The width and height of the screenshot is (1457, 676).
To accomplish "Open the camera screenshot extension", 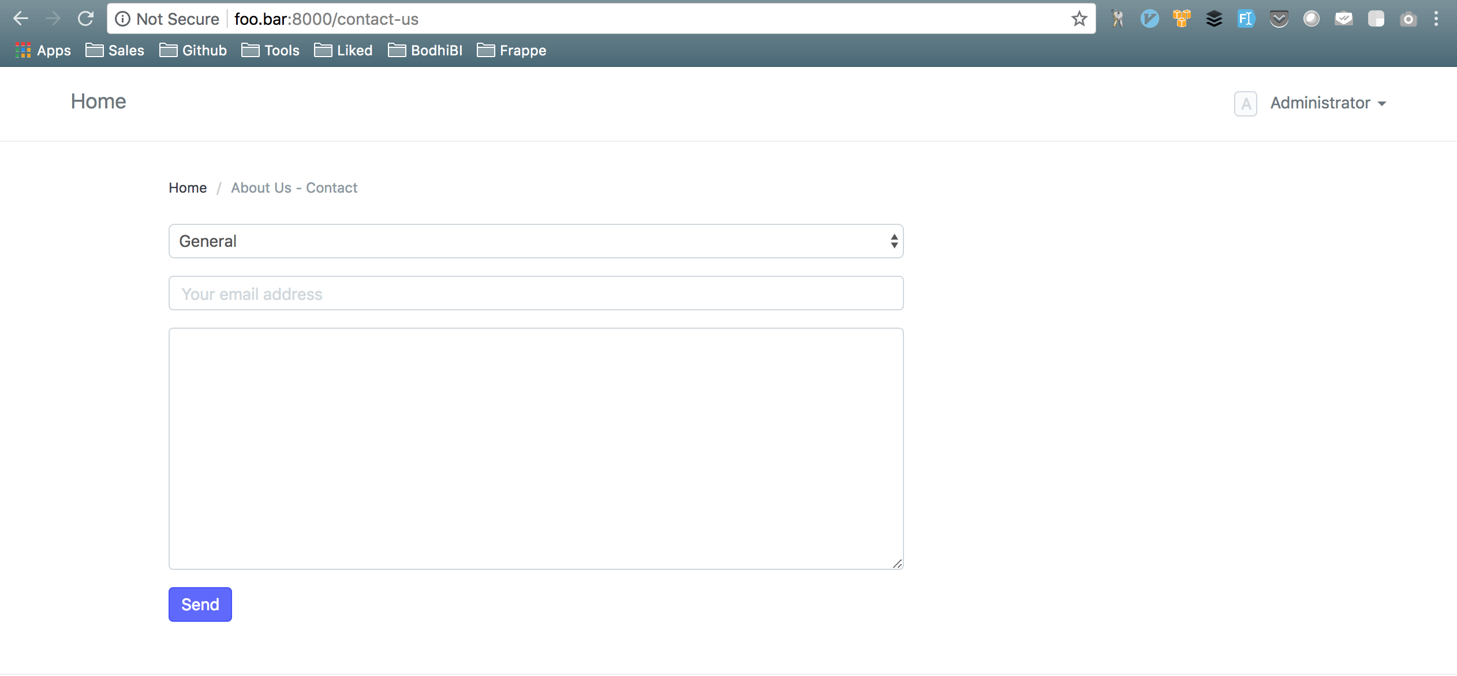I will (1408, 19).
